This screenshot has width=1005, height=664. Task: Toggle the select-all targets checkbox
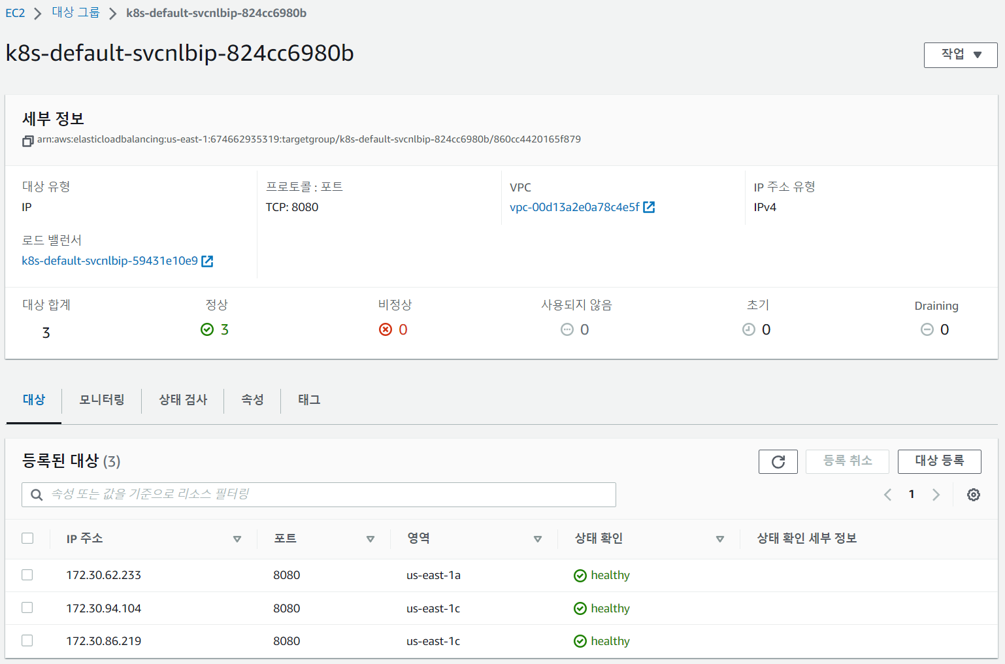click(27, 539)
